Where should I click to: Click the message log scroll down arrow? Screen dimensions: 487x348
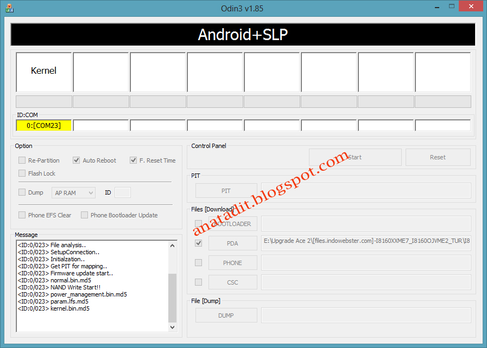point(172,327)
